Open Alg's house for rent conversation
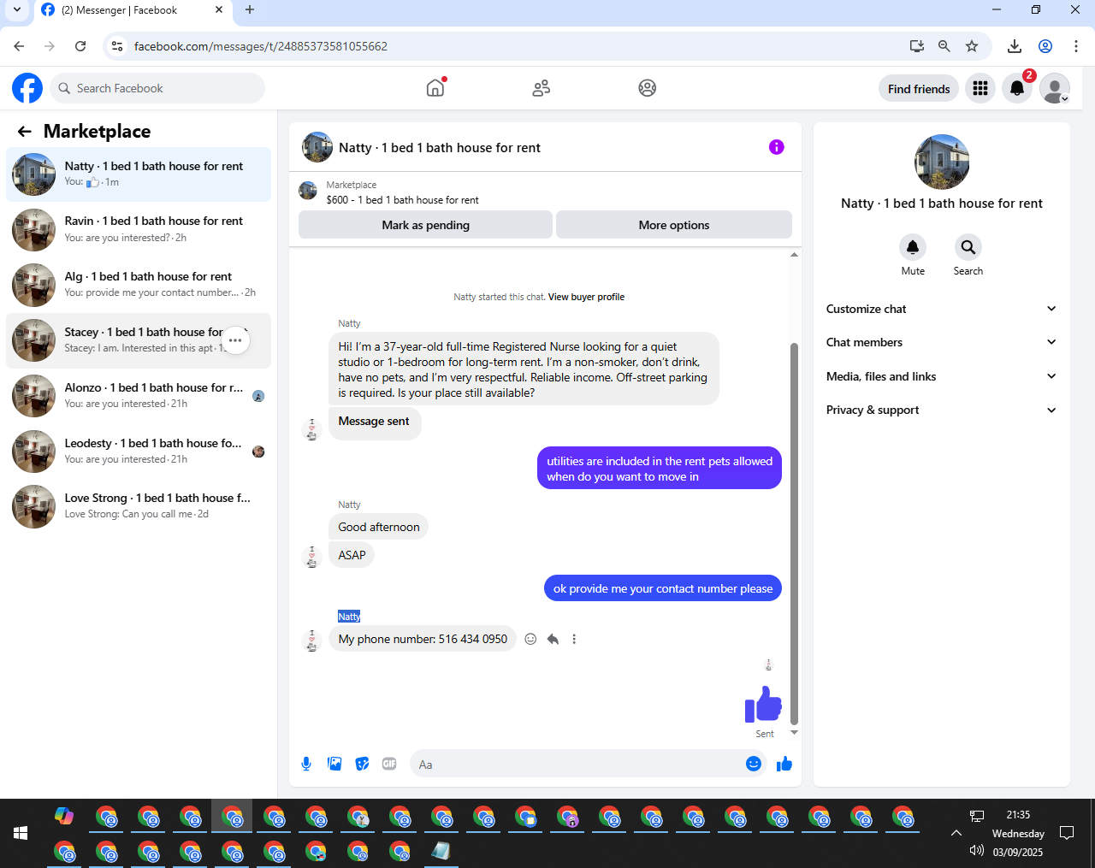1095x868 pixels. point(139,285)
